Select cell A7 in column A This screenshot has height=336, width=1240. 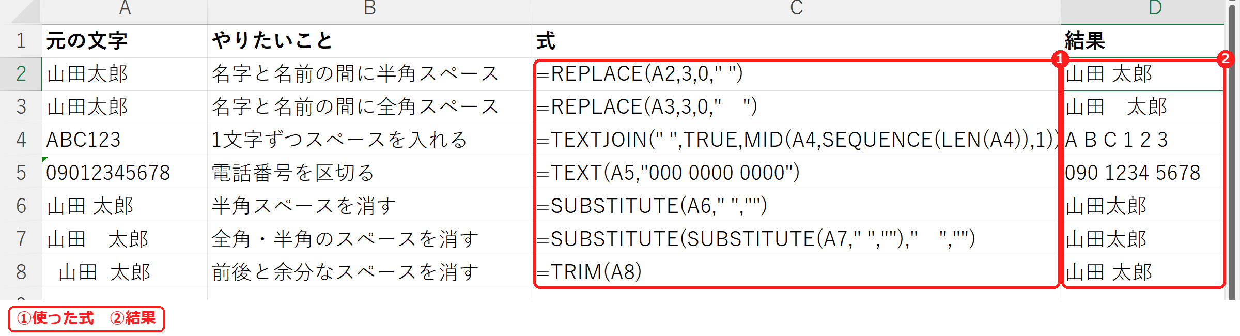click(x=125, y=239)
